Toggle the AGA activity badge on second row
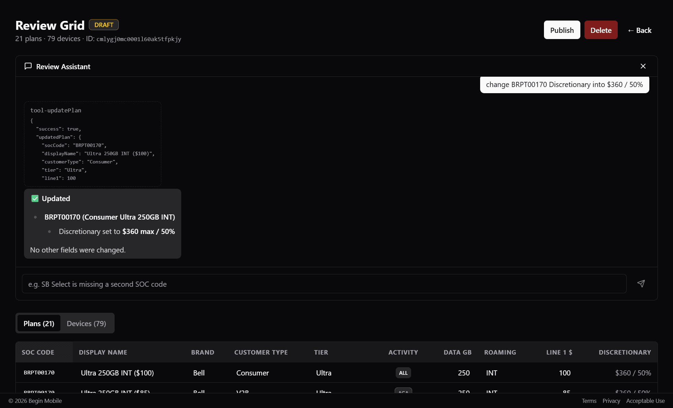Image resolution: width=673 pixels, height=408 pixels. (403, 392)
